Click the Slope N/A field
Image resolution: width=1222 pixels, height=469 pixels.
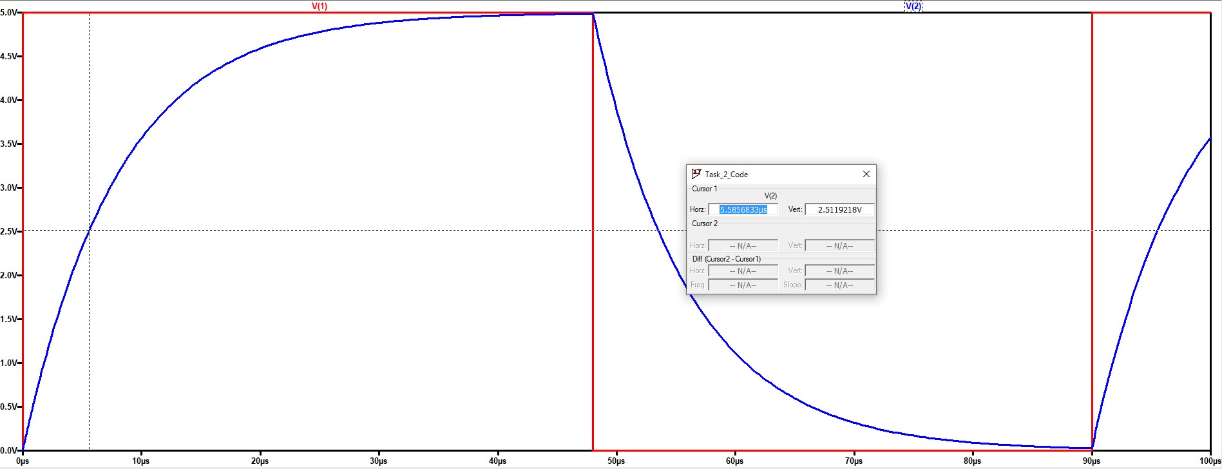(839, 285)
